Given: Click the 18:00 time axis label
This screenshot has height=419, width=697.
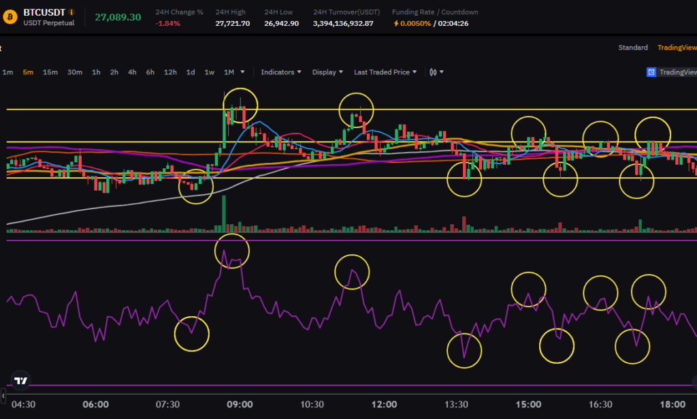Looking at the screenshot, I should pyautogui.click(x=672, y=404).
